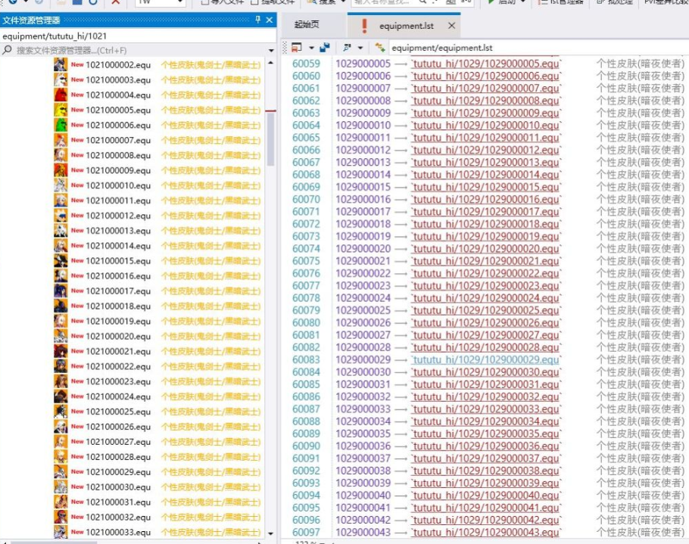Open dropdown arrow beside the pin tool icon
This screenshot has width=689, height=544.
(x=360, y=48)
